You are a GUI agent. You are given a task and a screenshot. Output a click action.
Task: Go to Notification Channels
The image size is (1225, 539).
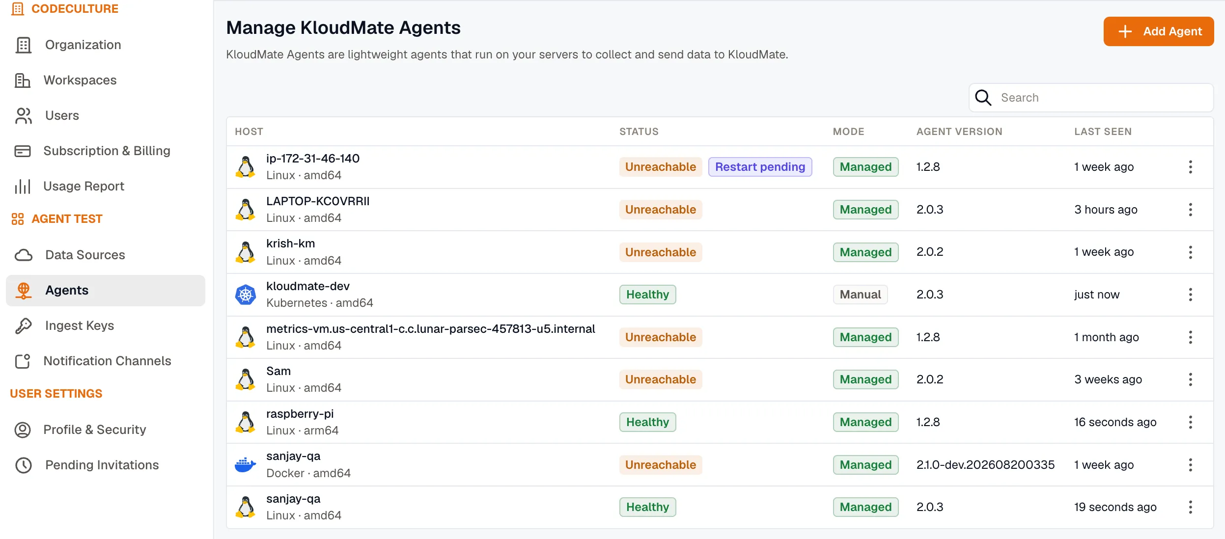[x=106, y=361]
